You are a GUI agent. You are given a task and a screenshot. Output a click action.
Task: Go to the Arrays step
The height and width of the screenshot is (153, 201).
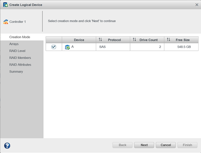point(14,44)
